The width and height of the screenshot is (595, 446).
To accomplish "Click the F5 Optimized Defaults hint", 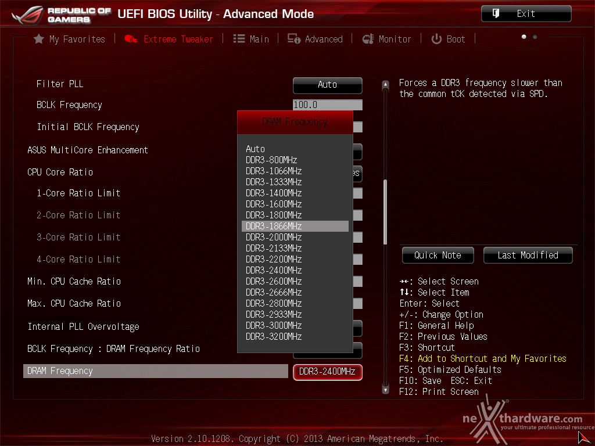I will (450, 369).
